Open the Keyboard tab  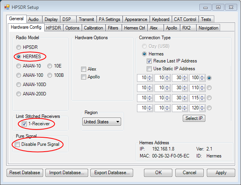click(161, 19)
